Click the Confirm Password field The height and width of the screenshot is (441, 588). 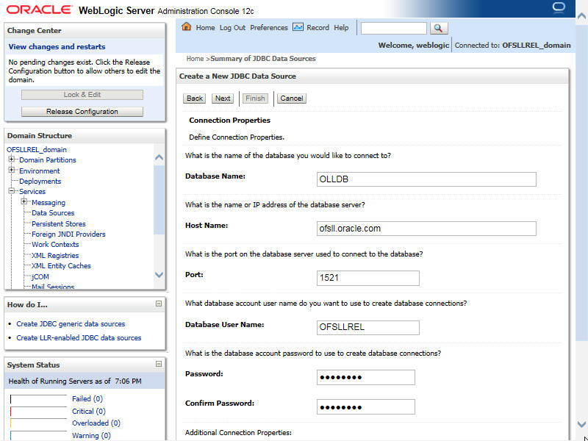(x=365, y=407)
